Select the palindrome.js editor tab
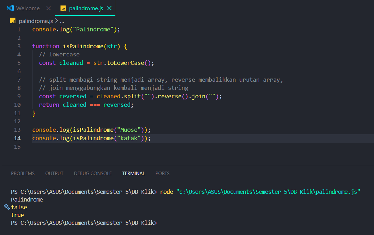The image size is (374, 235). 86,8
